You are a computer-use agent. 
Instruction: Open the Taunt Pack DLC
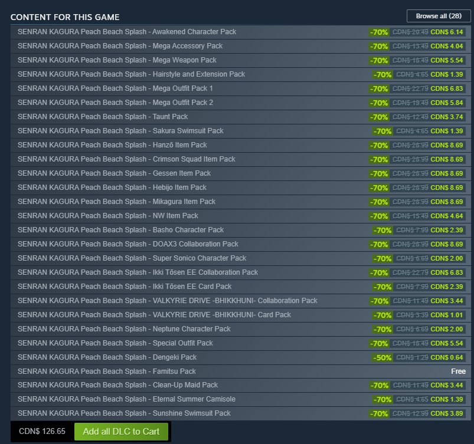point(241,117)
